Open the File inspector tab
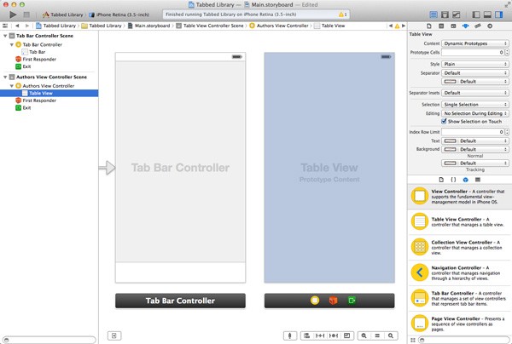 coord(429,26)
